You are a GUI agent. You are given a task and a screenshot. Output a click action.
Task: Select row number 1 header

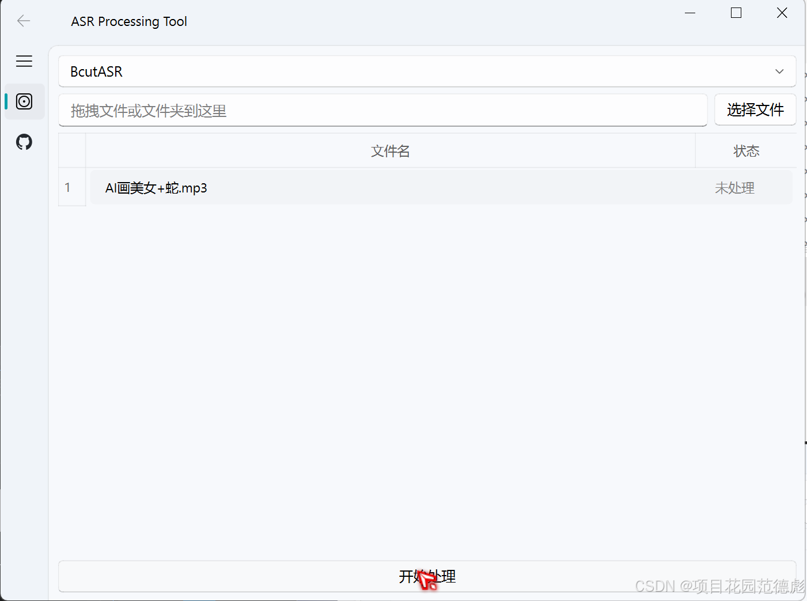(71, 187)
